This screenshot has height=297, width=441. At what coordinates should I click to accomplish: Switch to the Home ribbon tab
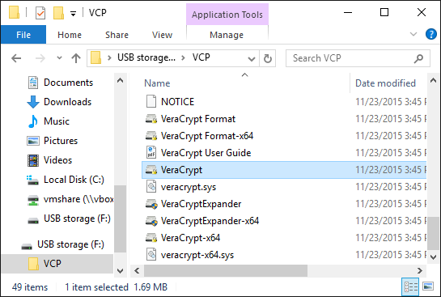pos(70,35)
